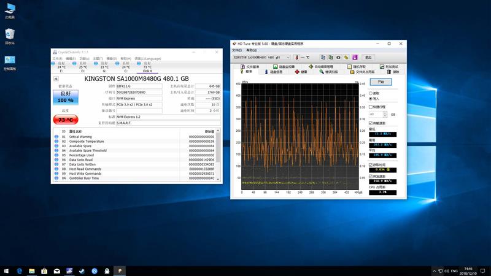
Task: Click Start benchmark button in HD Tune
Action: click(381, 82)
